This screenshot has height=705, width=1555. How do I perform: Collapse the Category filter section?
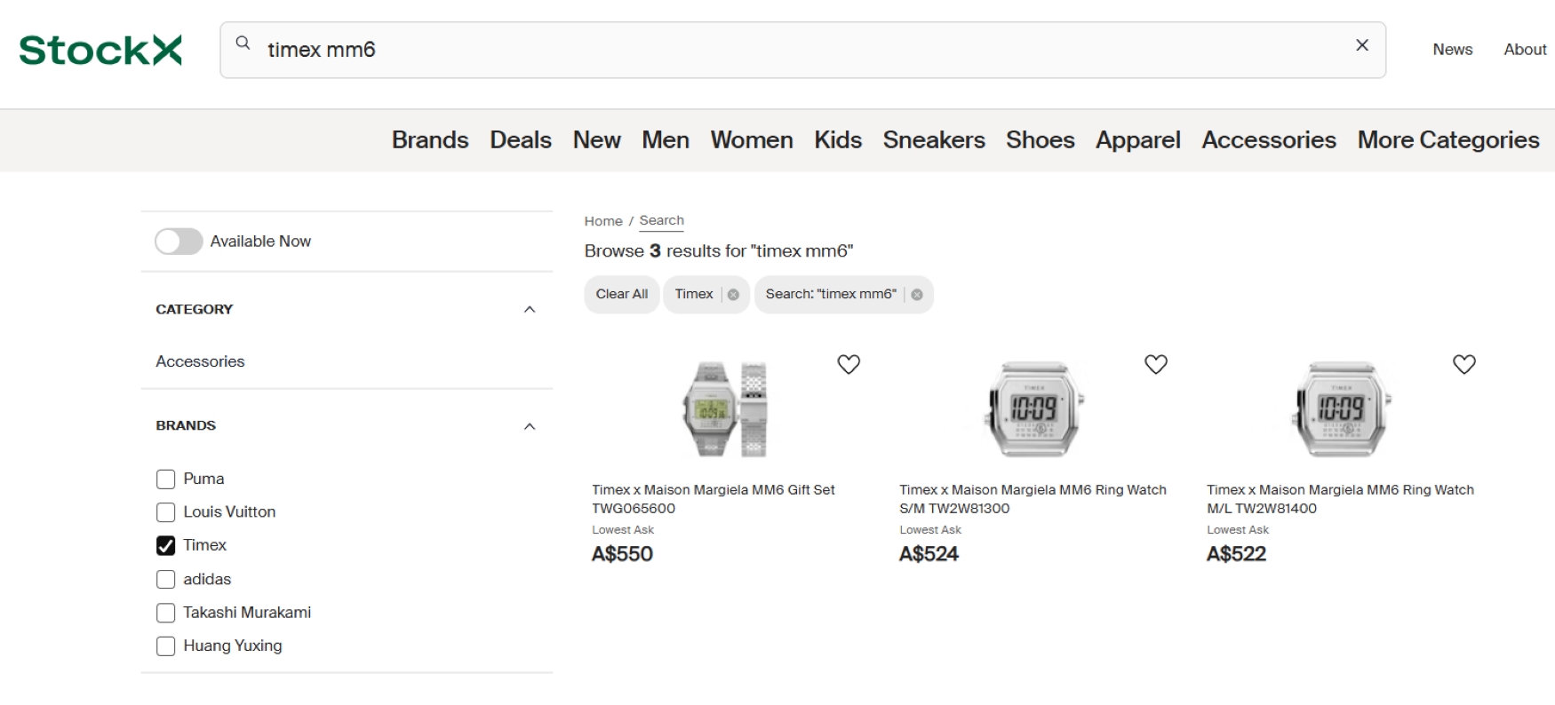click(530, 309)
